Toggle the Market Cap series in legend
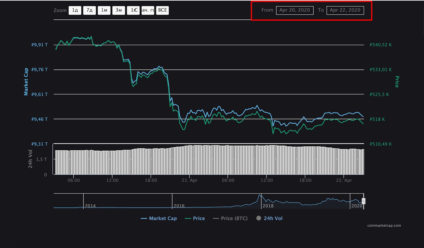 pos(159,218)
